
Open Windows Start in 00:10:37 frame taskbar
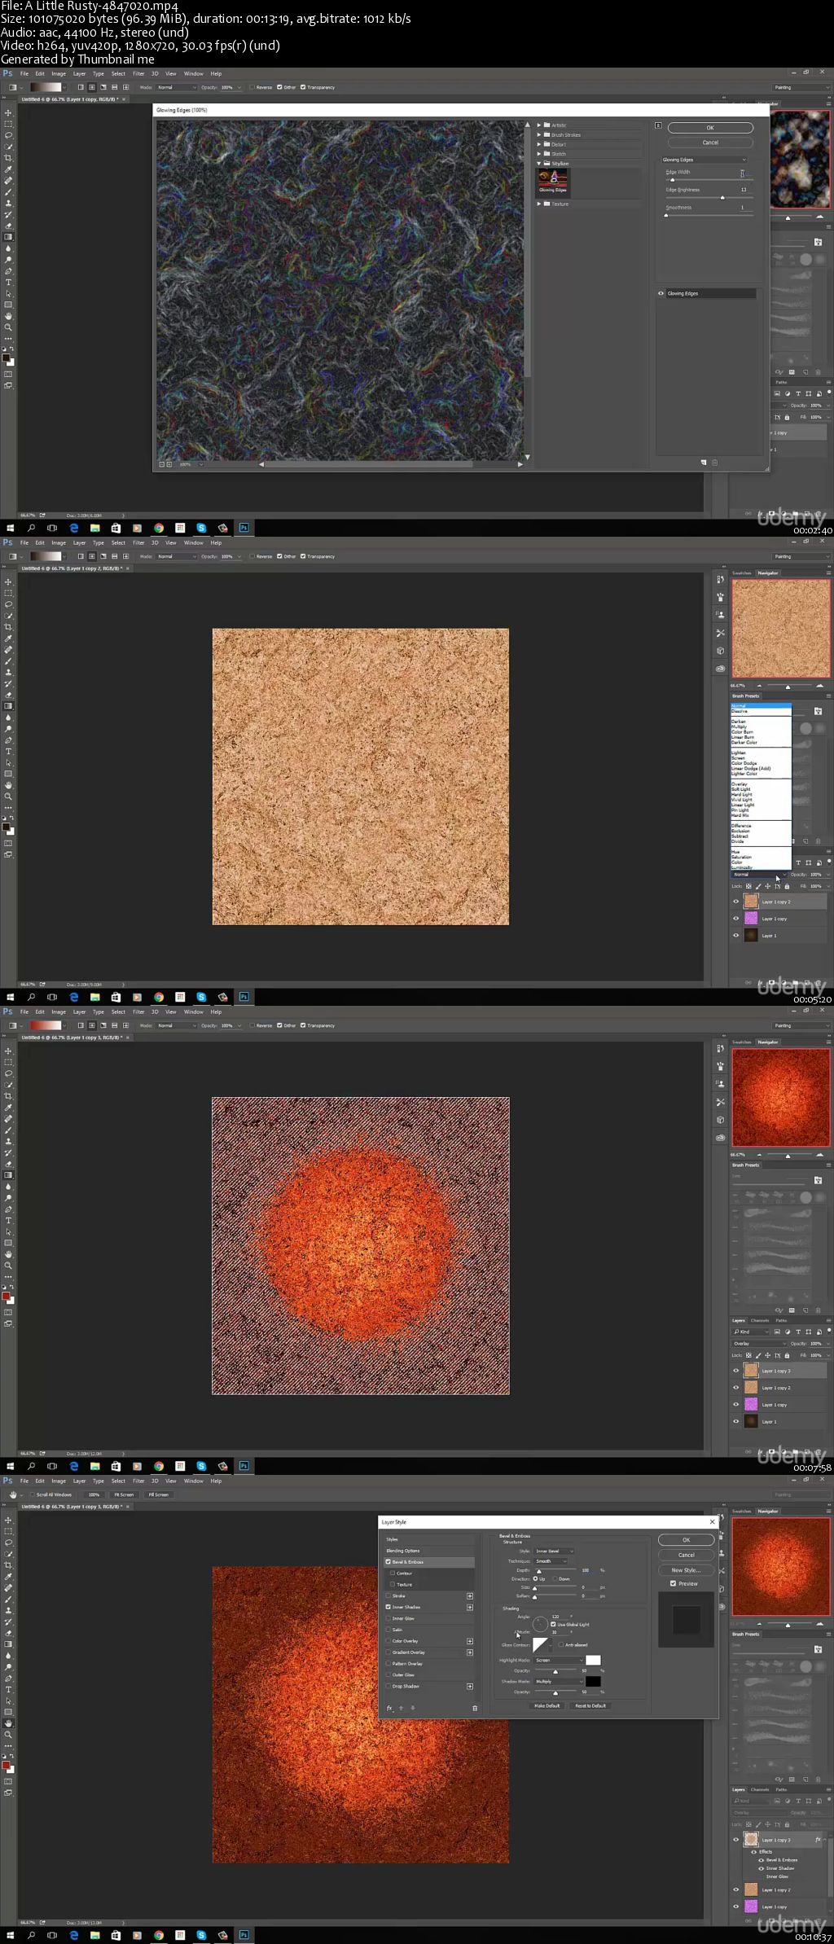(x=10, y=1935)
